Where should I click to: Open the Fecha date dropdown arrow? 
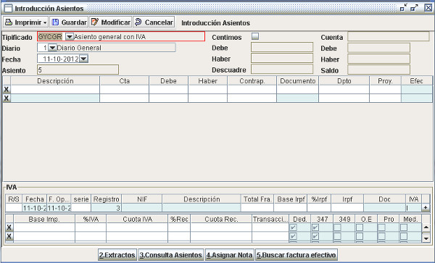click(84, 59)
